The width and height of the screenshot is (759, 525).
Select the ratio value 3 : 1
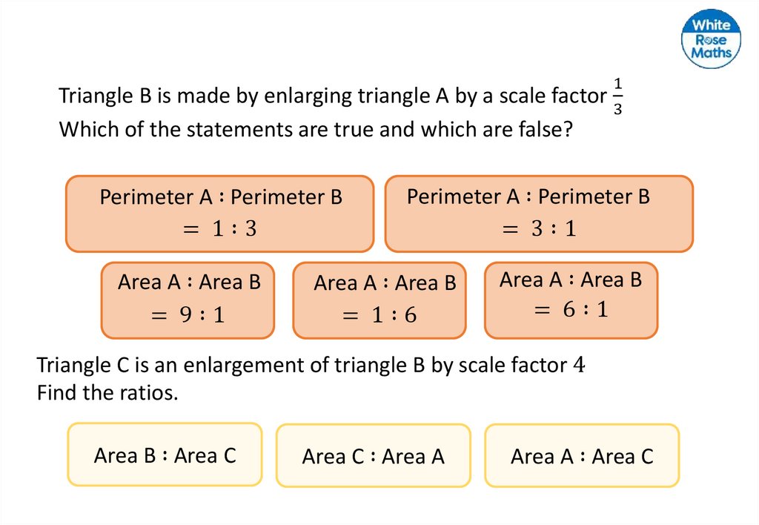click(539, 229)
